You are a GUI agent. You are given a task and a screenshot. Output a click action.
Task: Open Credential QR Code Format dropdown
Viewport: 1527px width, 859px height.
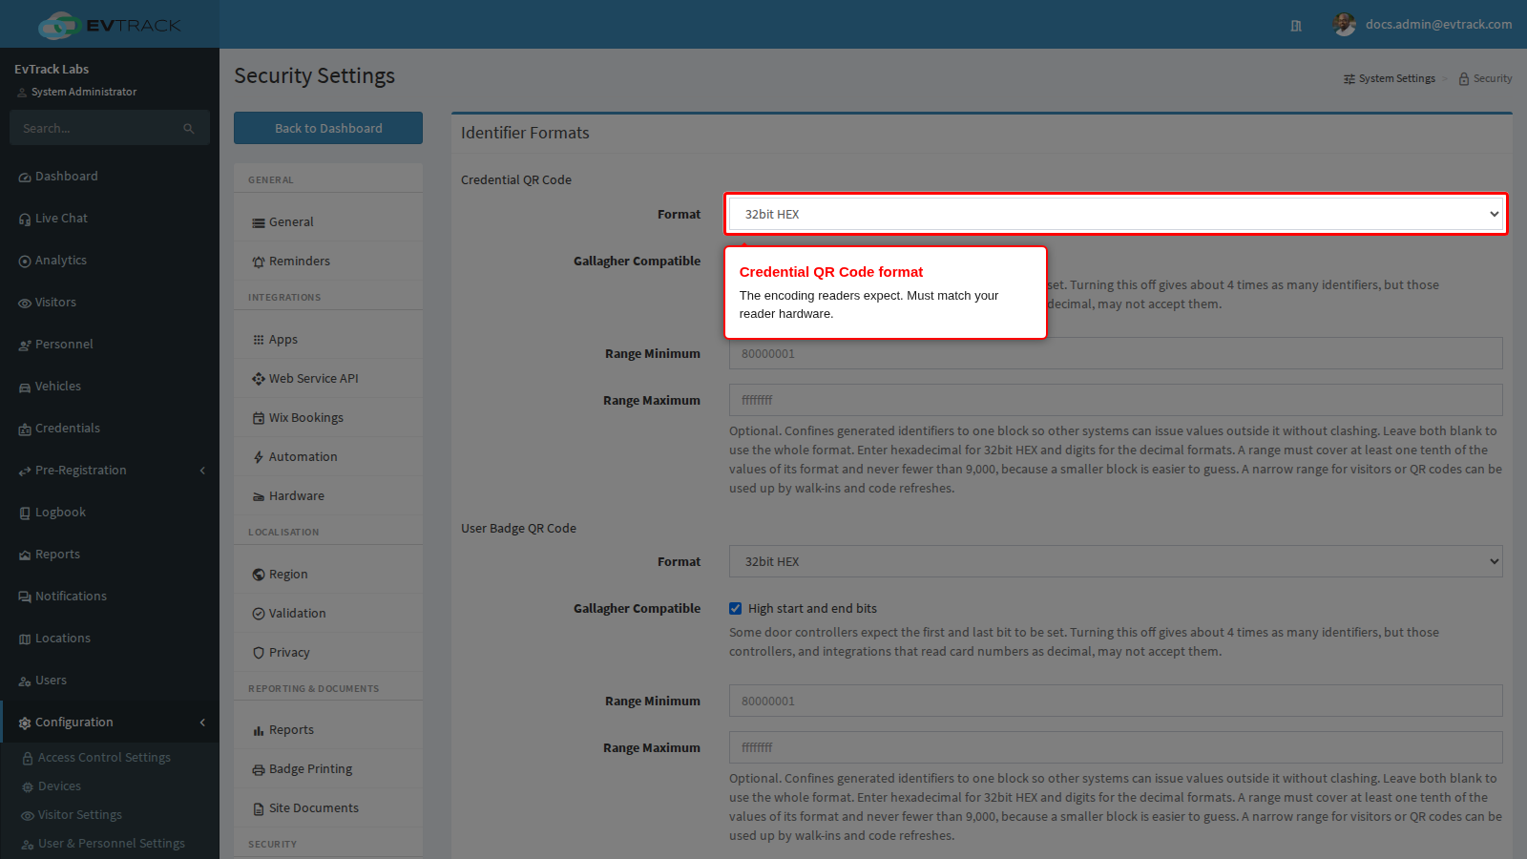[1116, 214]
